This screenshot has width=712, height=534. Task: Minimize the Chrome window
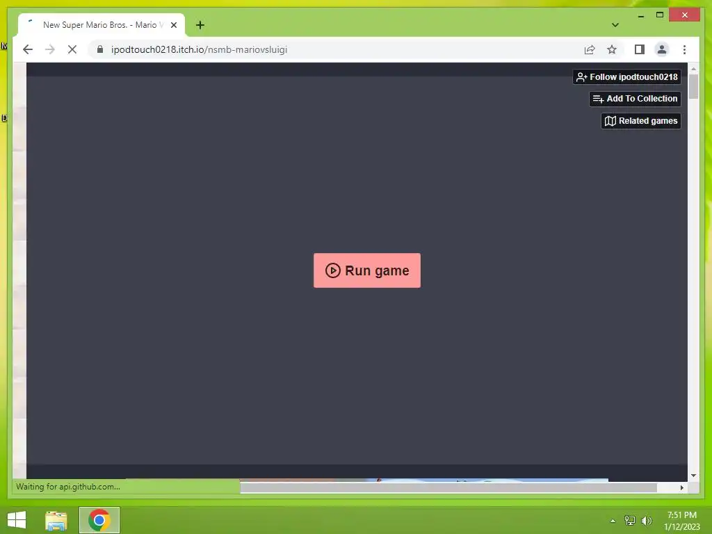pyautogui.click(x=640, y=15)
